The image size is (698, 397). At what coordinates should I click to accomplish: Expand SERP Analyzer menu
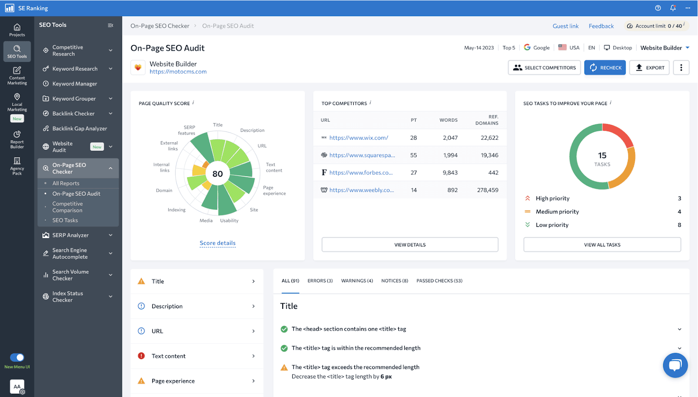(110, 235)
